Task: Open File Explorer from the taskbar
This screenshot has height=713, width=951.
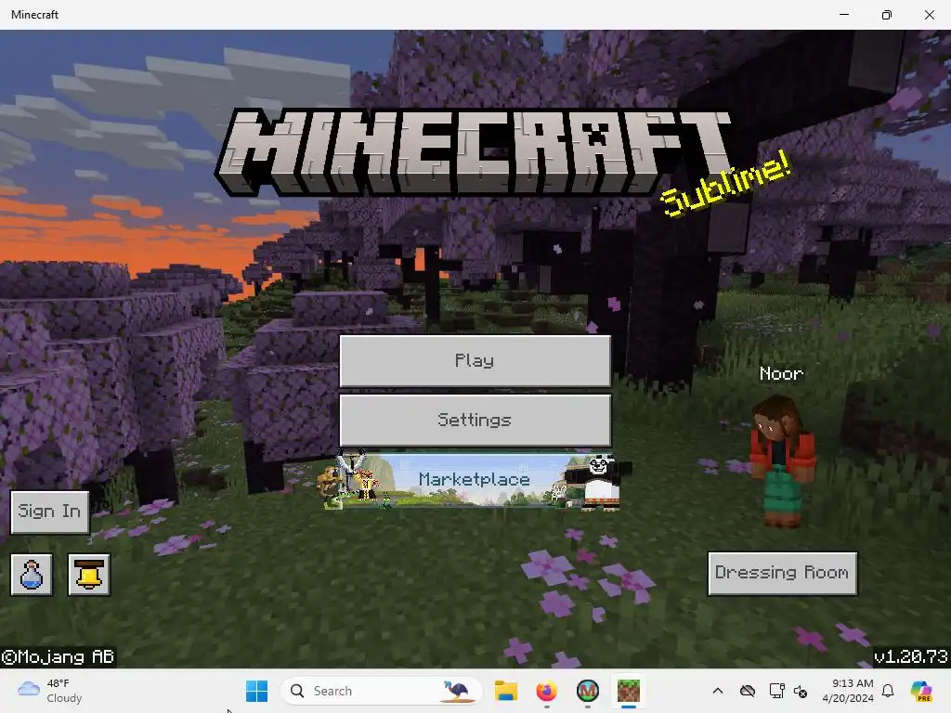Action: click(x=506, y=691)
